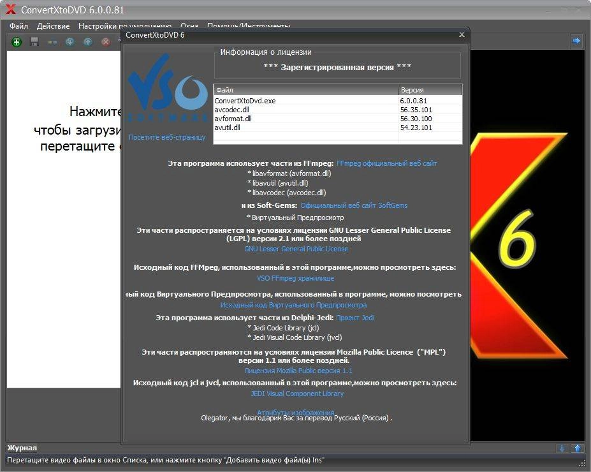This screenshot has width=591, height=472.
Task: Click the Файл column header
Action: [306, 90]
